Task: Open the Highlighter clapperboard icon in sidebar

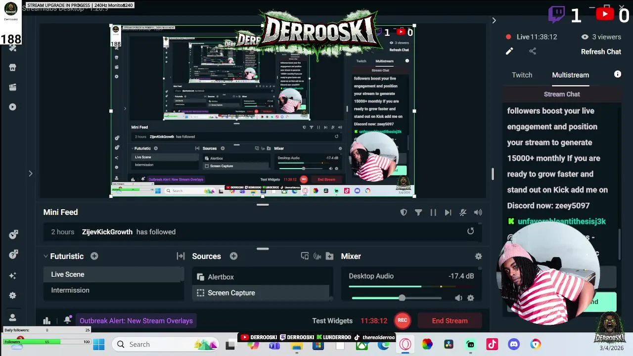Action: click(13, 87)
